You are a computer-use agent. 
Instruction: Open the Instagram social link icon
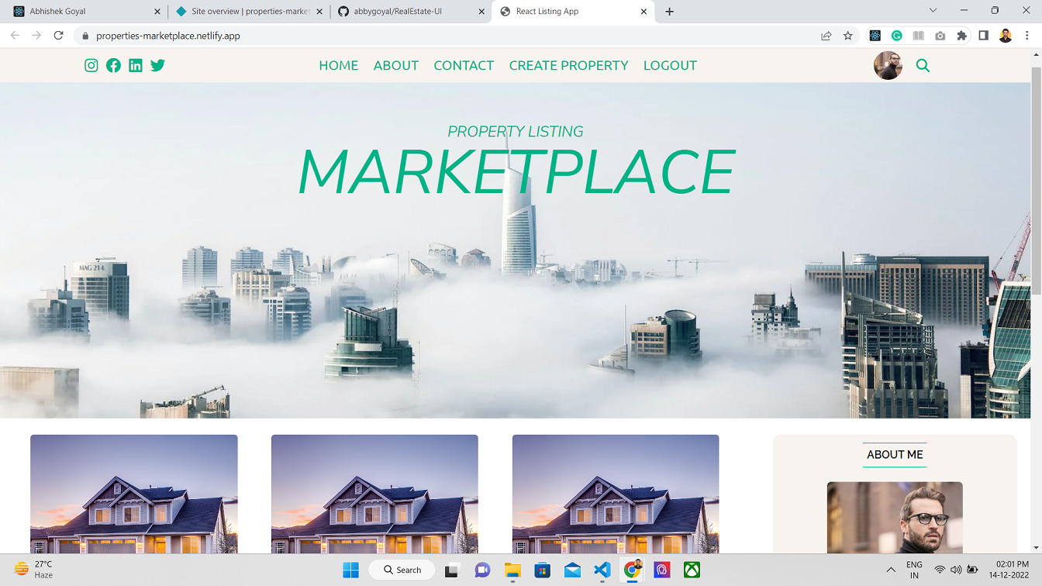[91, 65]
